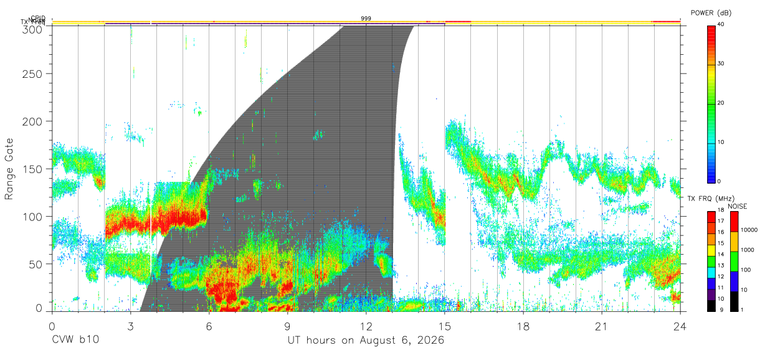Click the x-axis tick label "15"
Screen dimensions: 765x353
445,326
